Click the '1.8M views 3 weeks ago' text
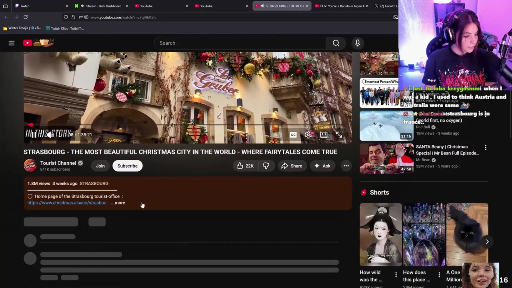This screenshot has height=288, width=512. tap(52, 184)
